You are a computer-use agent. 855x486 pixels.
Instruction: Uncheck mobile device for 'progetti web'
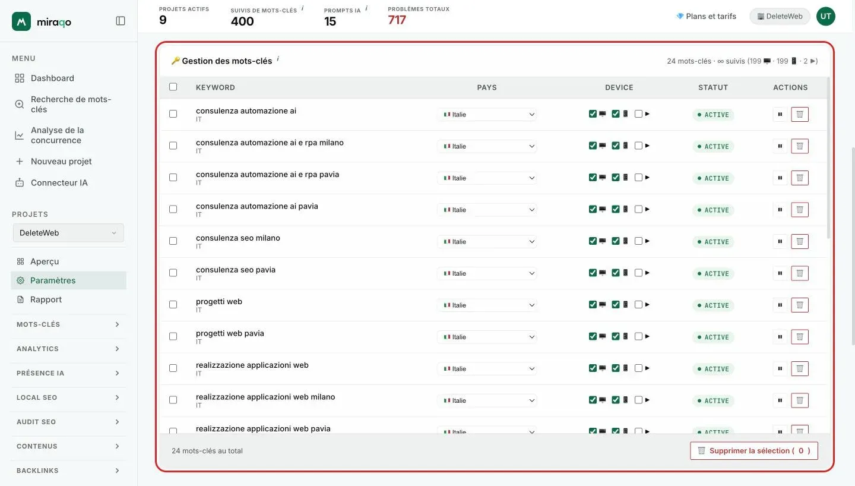(616, 304)
